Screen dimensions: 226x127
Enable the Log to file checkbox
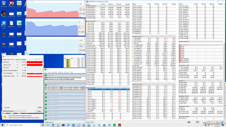click(4, 107)
